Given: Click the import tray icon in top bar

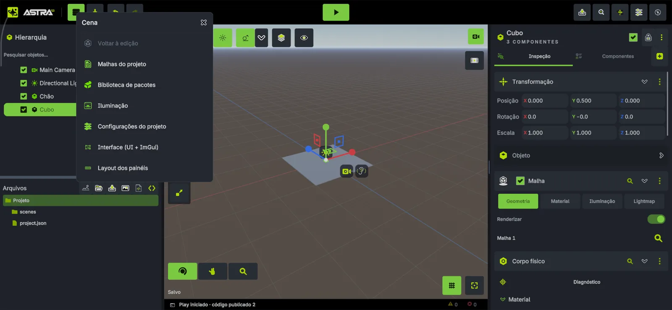Looking at the screenshot, I should pos(582,12).
